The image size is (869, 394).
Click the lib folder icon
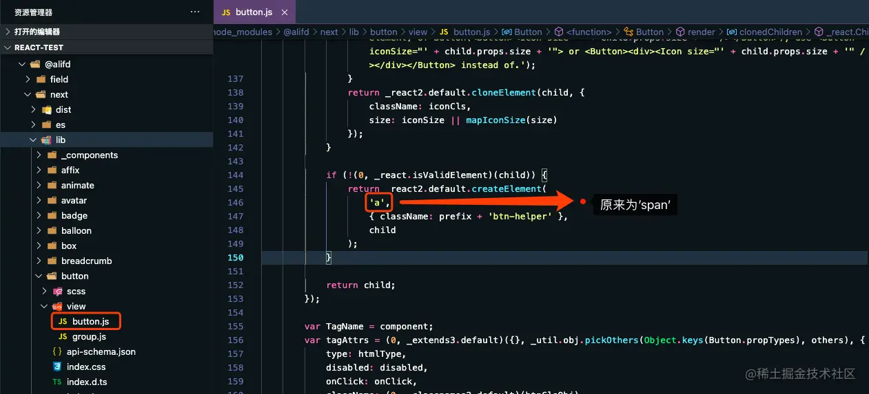point(46,140)
